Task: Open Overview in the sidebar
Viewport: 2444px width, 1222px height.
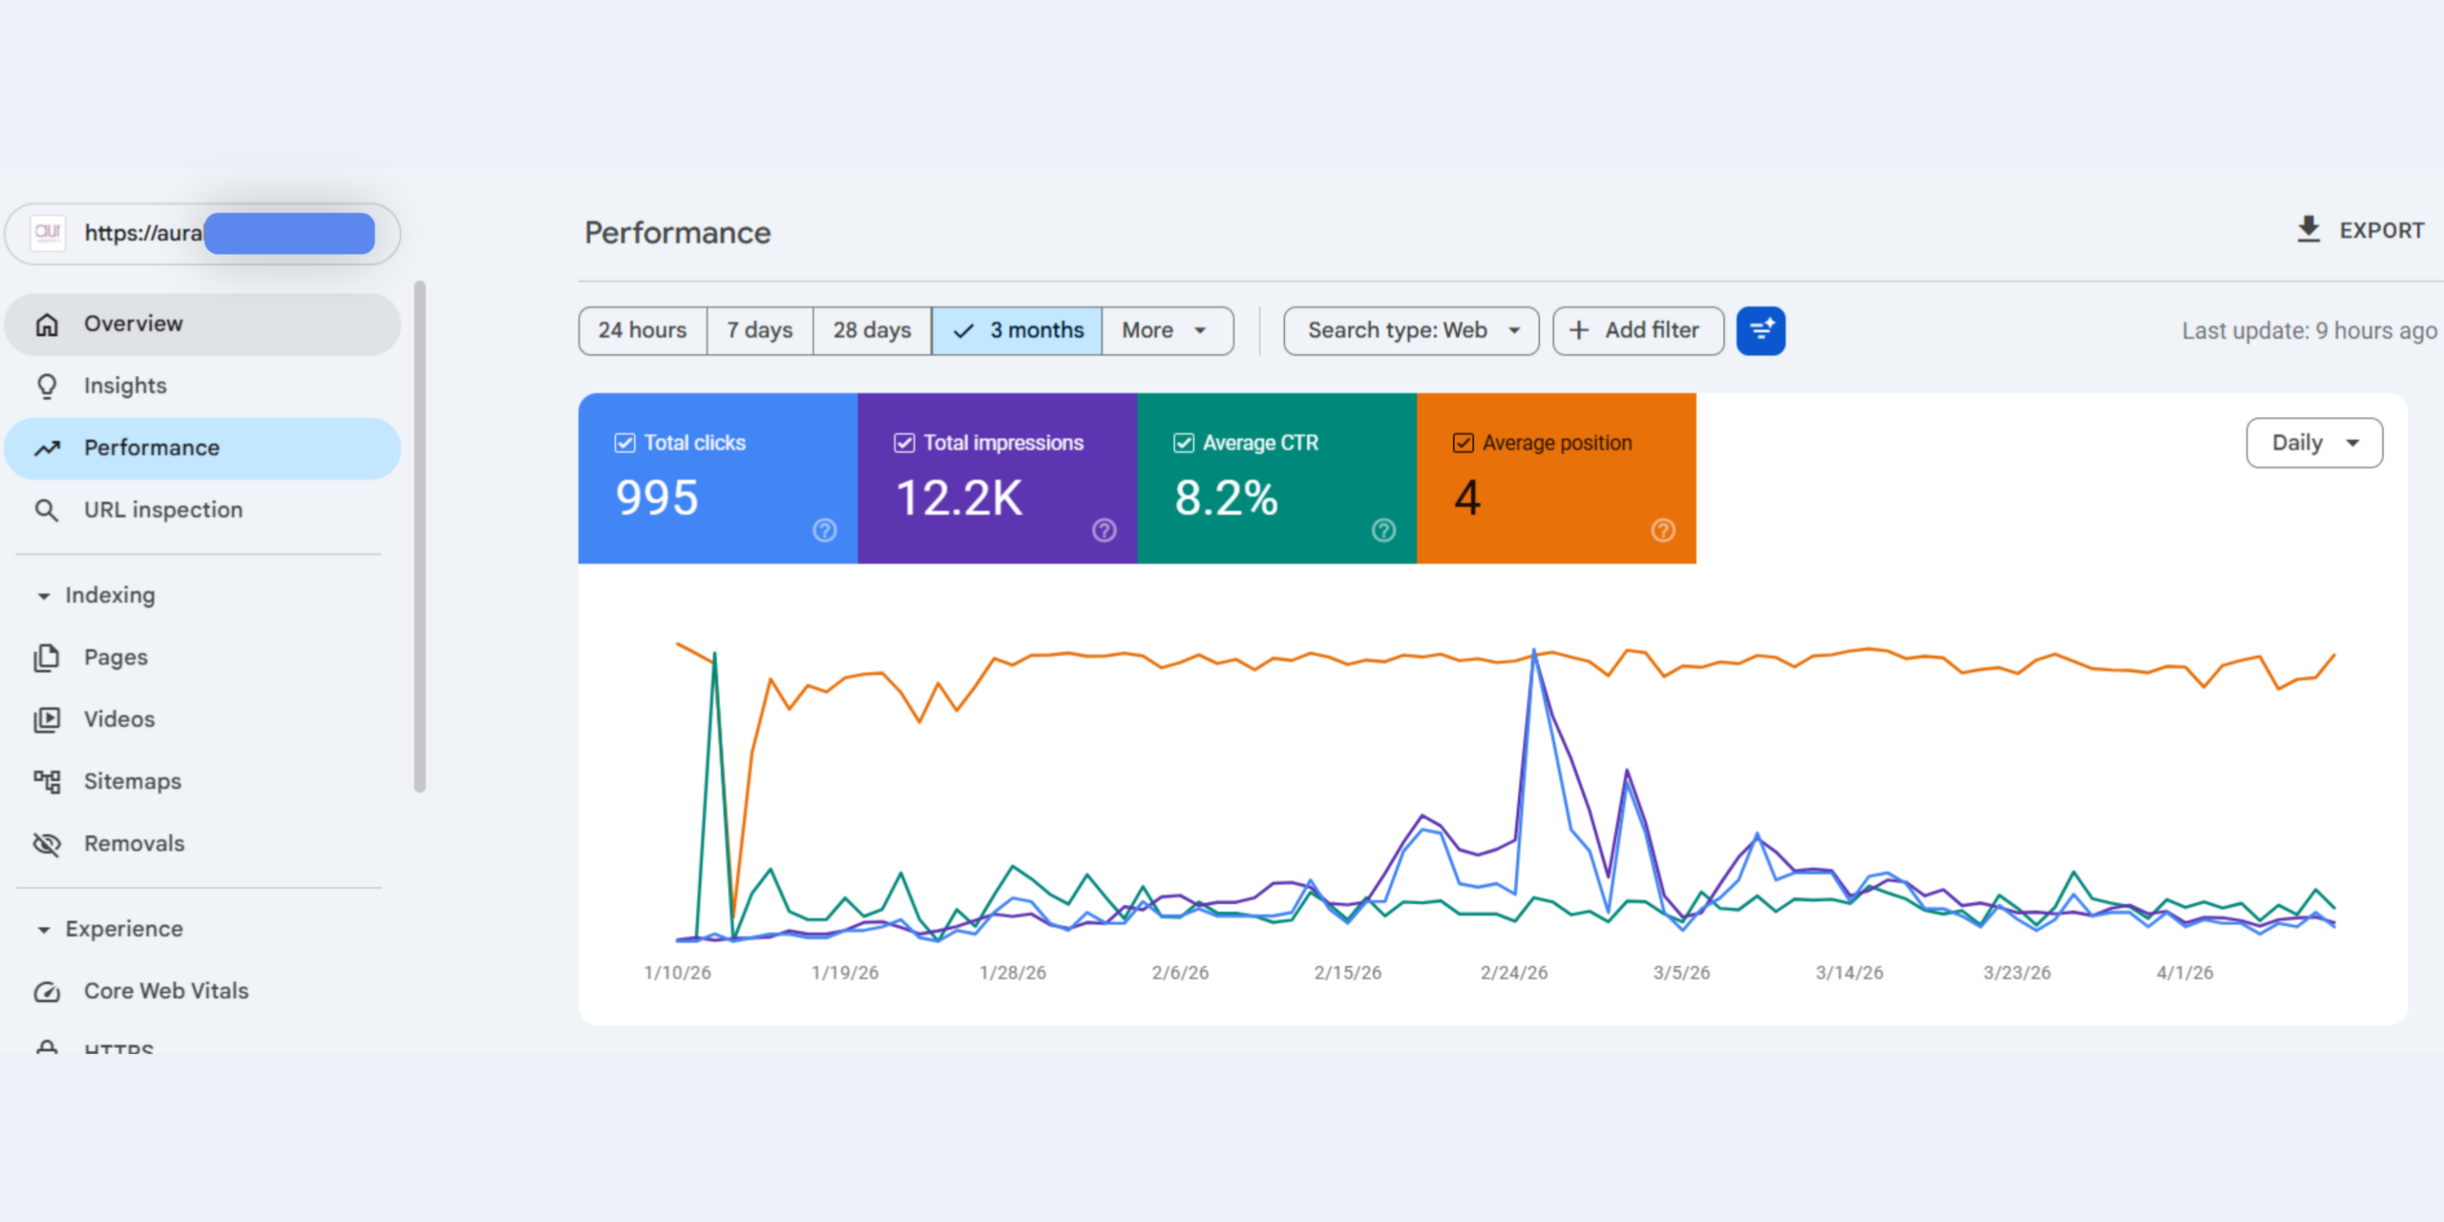Action: (202, 325)
